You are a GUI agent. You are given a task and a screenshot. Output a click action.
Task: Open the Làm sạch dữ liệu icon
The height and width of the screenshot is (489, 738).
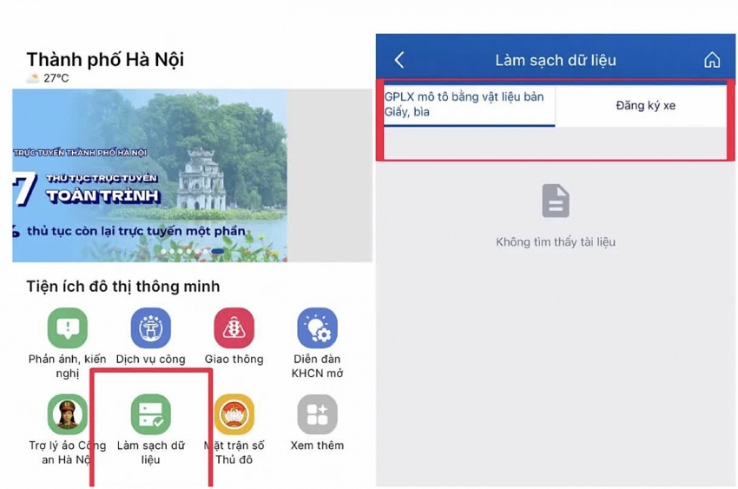click(150, 414)
